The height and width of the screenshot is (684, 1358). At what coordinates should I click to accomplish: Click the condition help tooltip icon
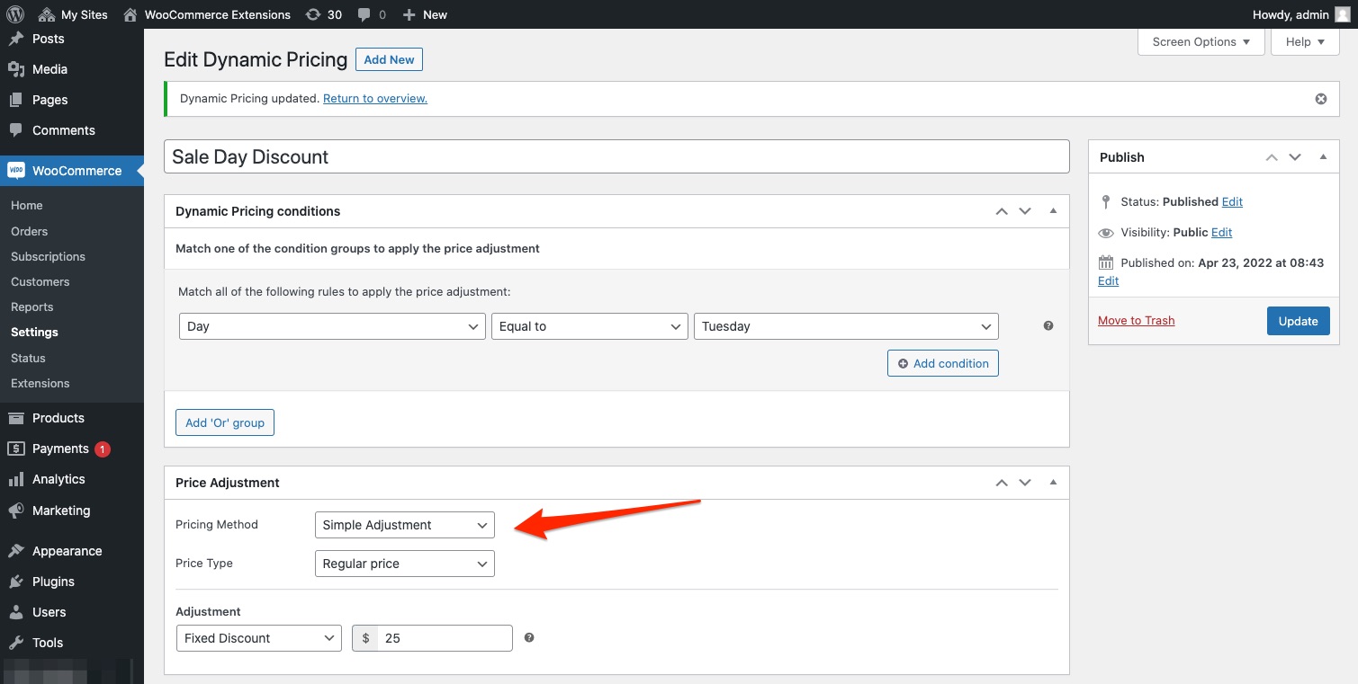click(1048, 326)
